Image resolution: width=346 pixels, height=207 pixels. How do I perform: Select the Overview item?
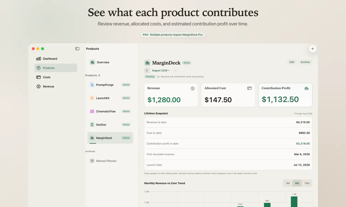110,62
